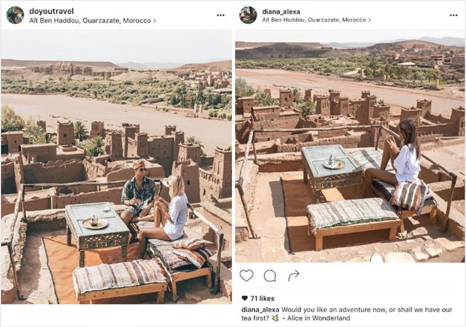Open diana_alexa's profile picture avatar

(x=248, y=15)
